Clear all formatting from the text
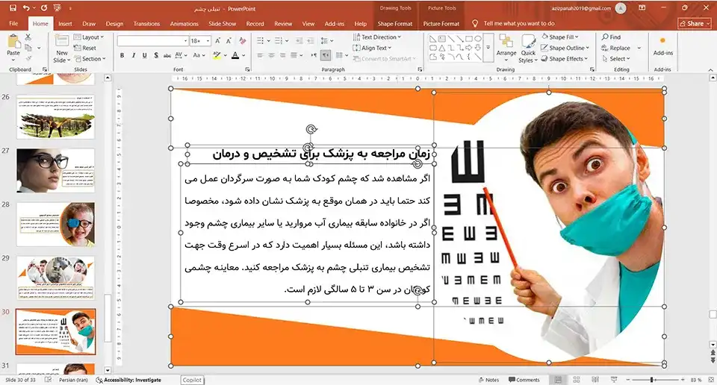The width and height of the screenshot is (717, 385). (x=242, y=40)
